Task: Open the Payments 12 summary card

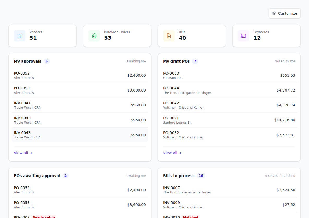Action: click(266, 36)
